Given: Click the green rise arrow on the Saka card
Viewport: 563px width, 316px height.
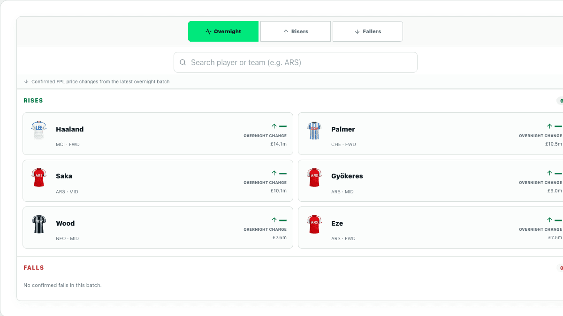Looking at the screenshot, I should pos(274,173).
